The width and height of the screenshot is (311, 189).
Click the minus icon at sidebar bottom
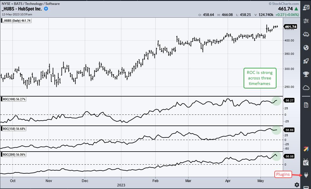point(306,188)
